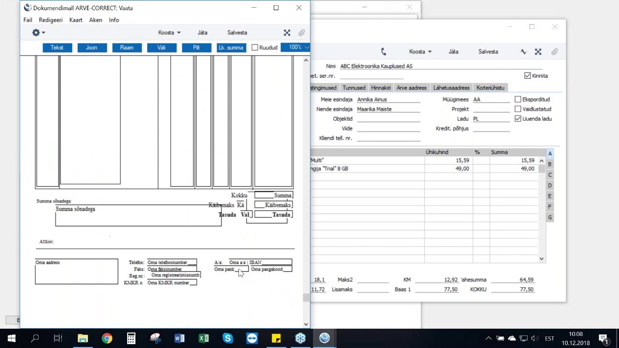Image resolution: width=619 pixels, height=348 pixels.
Task: Click Jäta in the invoice window
Action: [454, 51]
